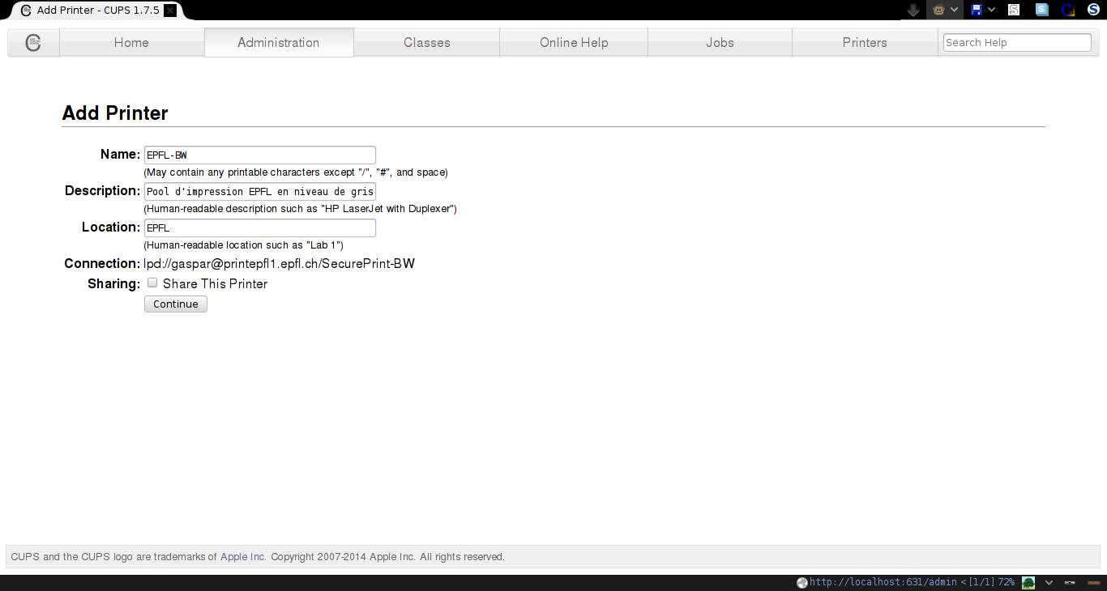Click the monkey face toolbar icon
Viewport: 1107px width, 591px height.
938,10
